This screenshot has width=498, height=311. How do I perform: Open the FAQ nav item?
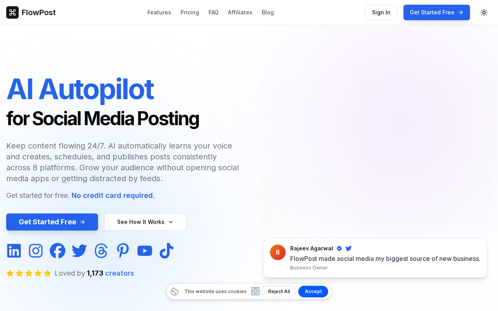[214, 12]
